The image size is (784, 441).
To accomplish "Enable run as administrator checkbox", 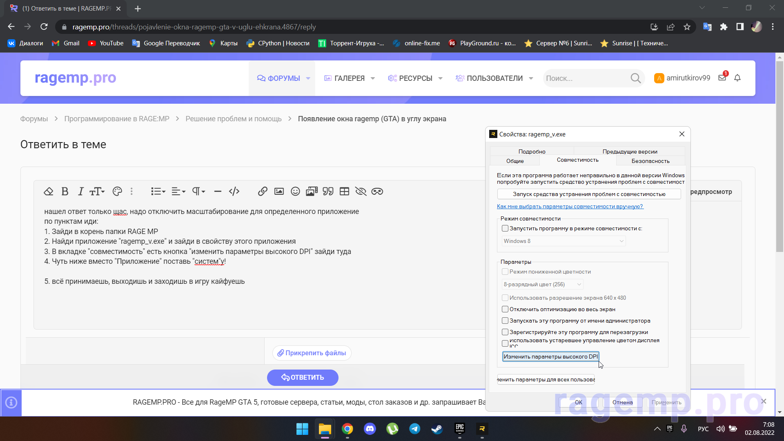I will [505, 321].
